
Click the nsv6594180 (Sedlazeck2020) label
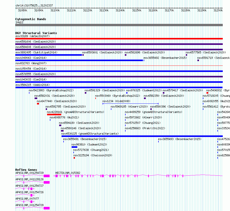pos(79,123)
